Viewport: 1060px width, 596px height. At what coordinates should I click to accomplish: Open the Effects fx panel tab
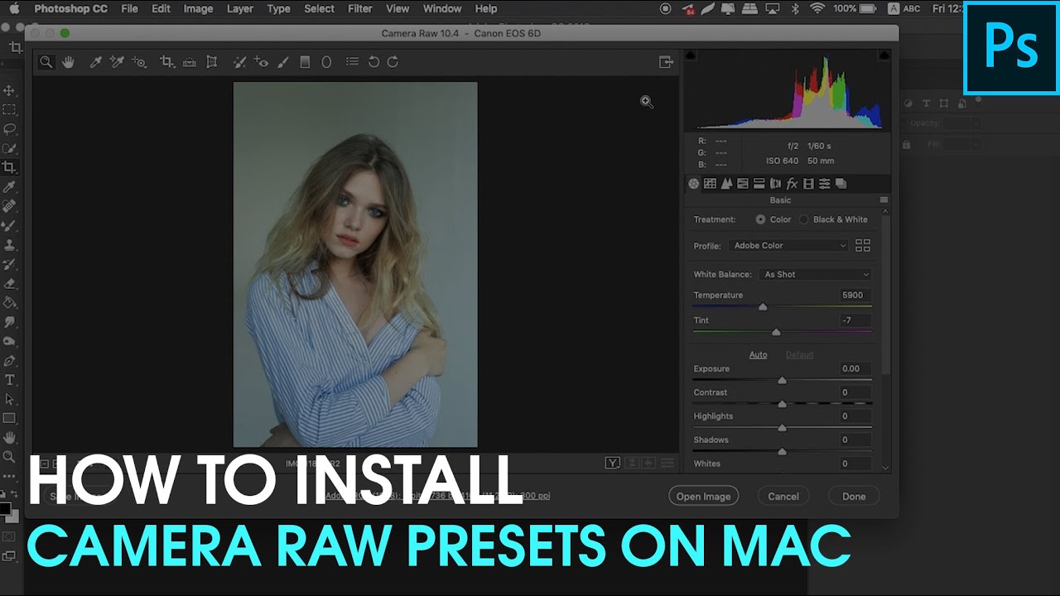tap(792, 184)
